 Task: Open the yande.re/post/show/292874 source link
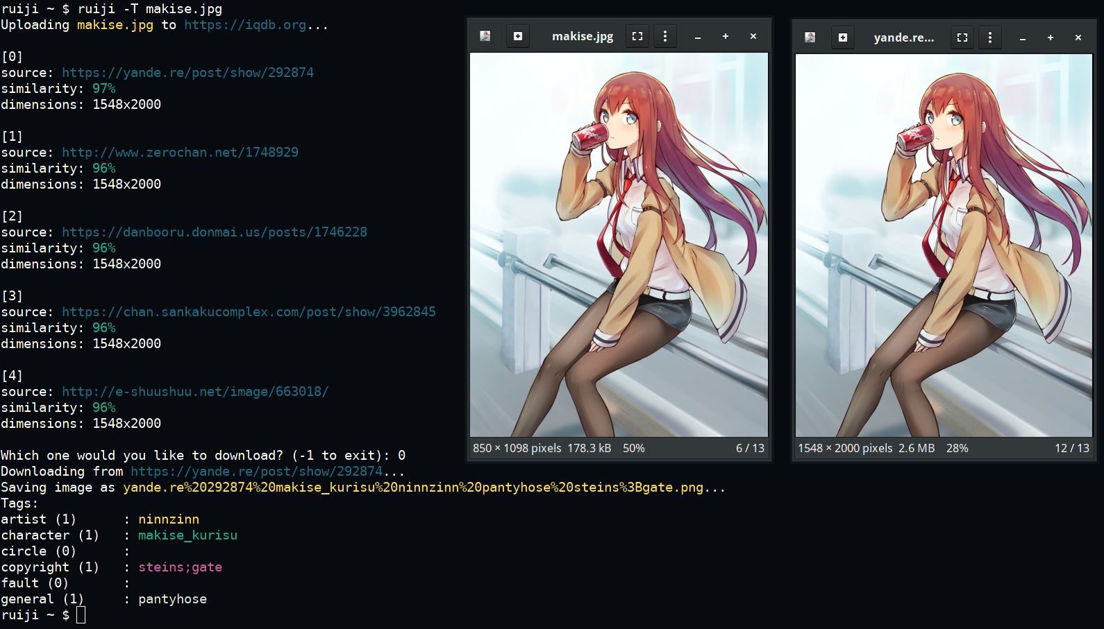click(x=187, y=73)
